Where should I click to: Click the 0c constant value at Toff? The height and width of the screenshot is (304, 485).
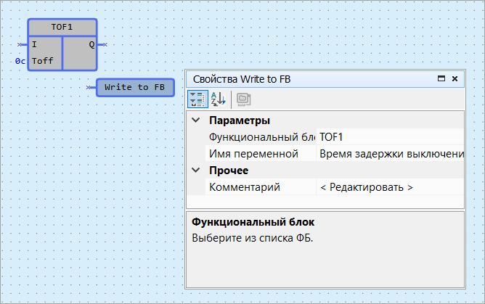[x=20, y=61]
